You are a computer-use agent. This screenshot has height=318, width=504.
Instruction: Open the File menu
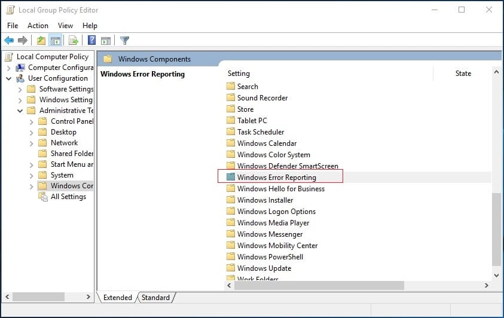pos(13,26)
